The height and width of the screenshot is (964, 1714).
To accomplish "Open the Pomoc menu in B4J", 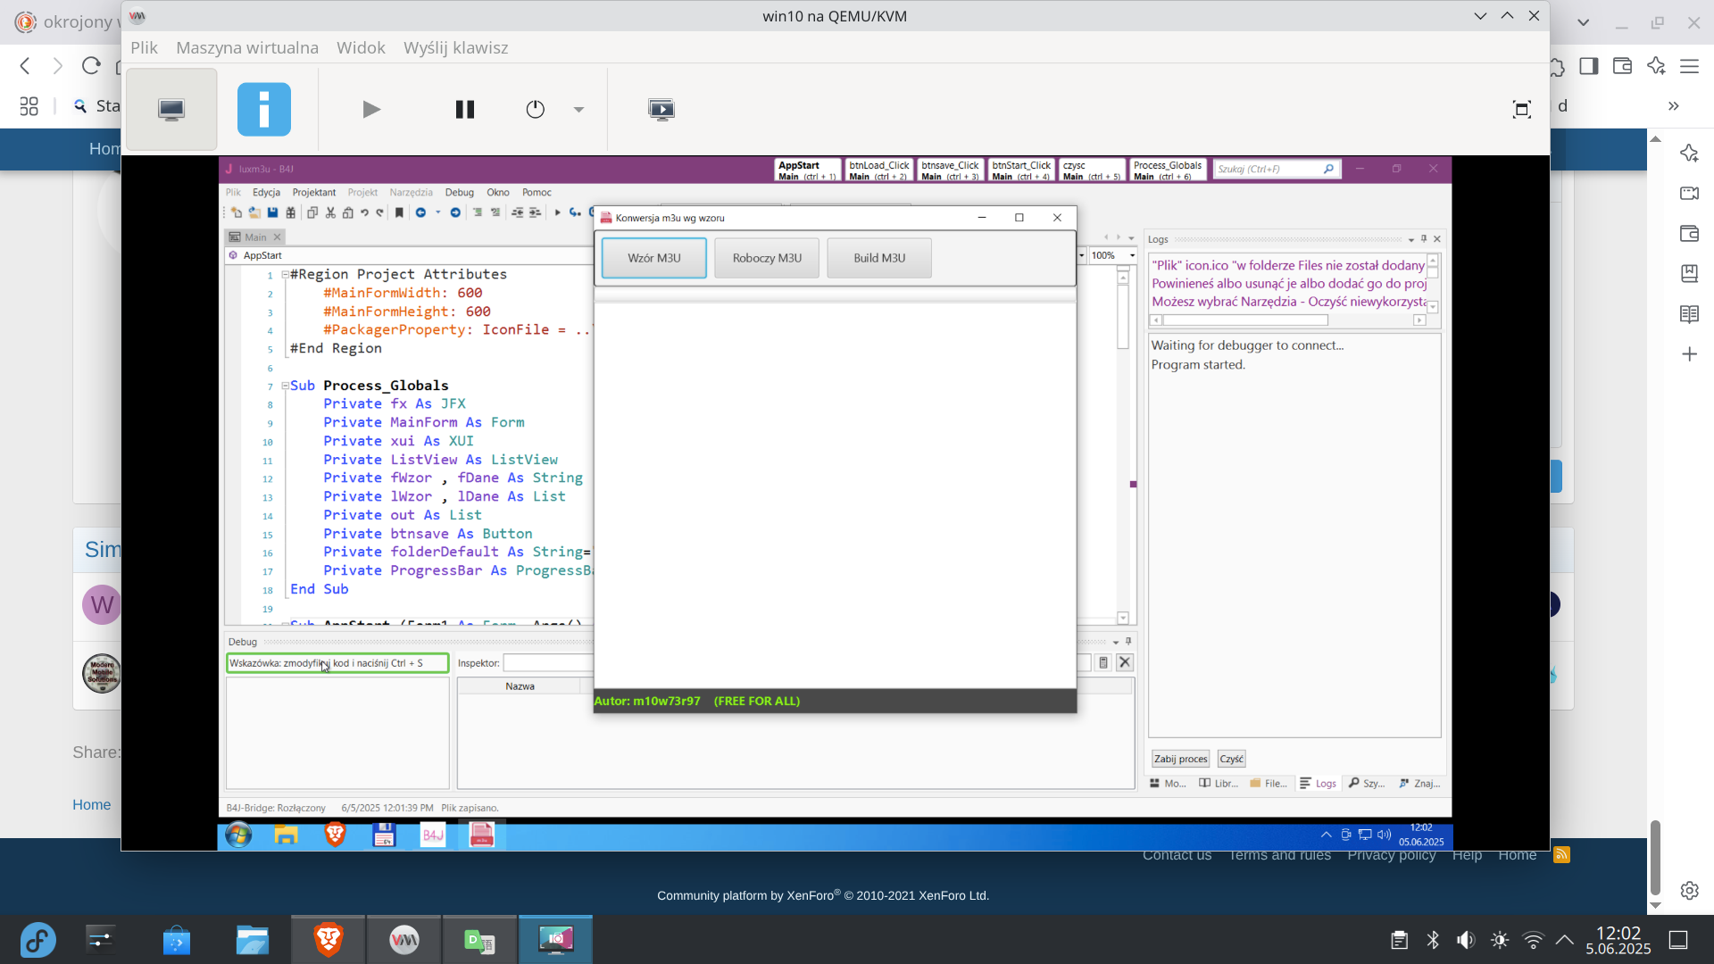I will [537, 192].
